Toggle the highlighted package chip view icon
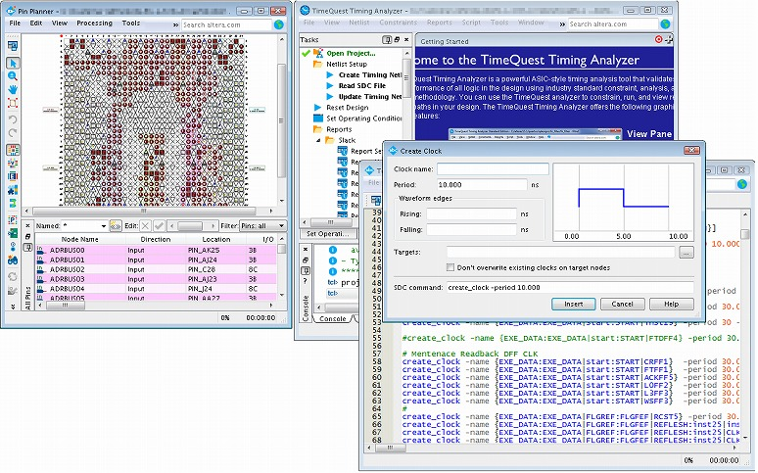 tap(13, 150)
